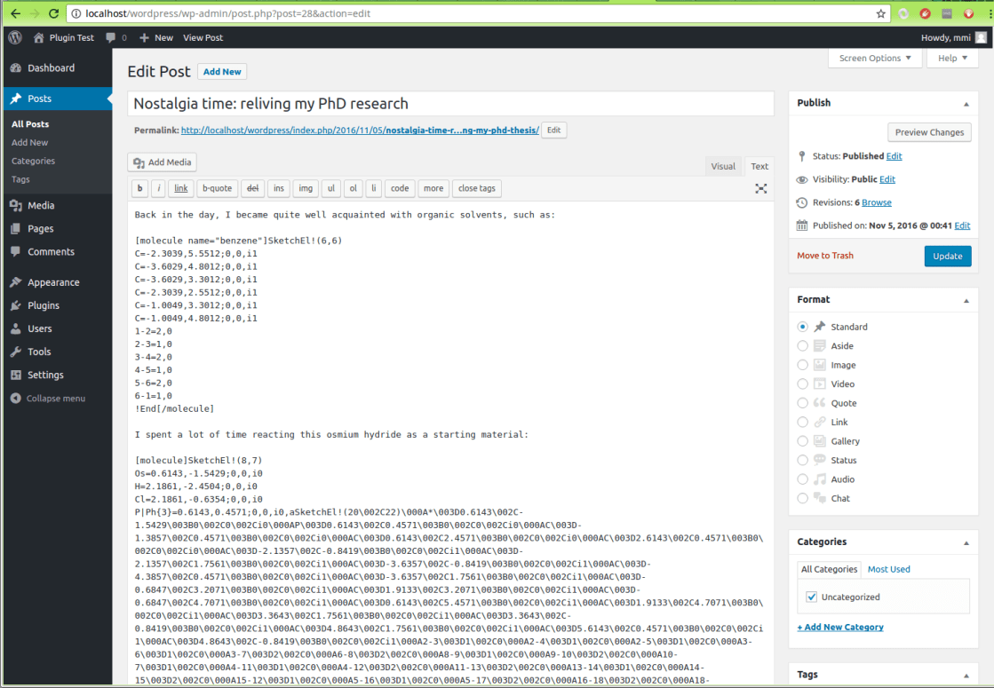
Task: Uncheck the Uncategorized category checkbox
Action: click(x=811, y=597)
